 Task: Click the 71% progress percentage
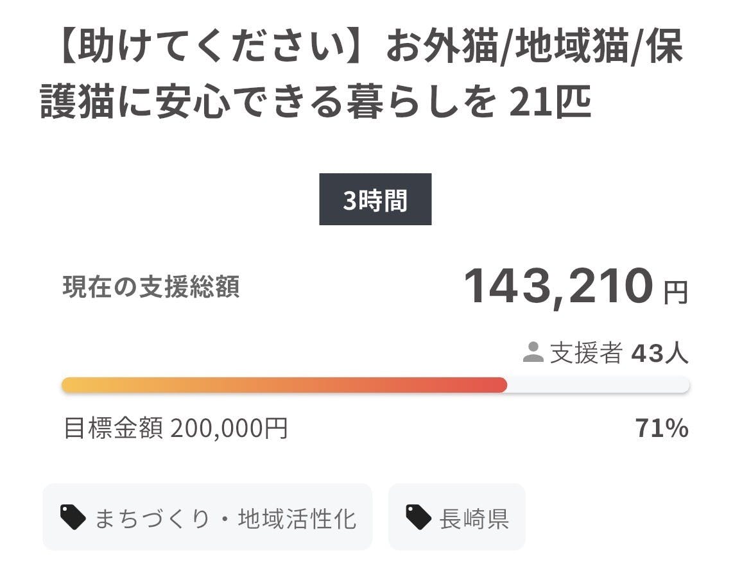tap(661, 428)
